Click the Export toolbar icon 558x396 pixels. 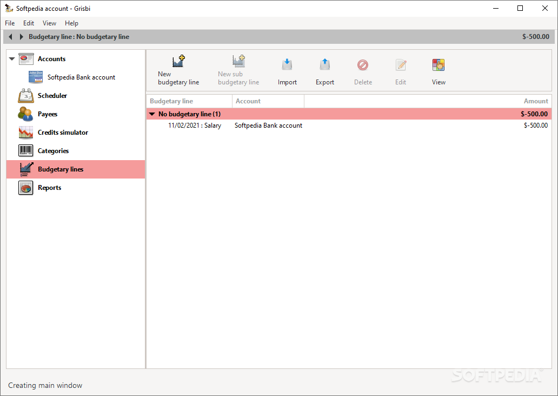(324, 64)
